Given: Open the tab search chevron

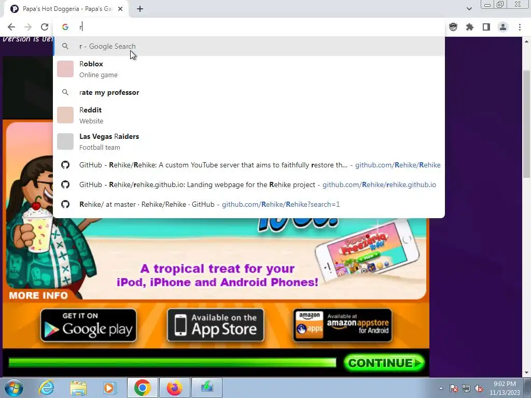Looking at the screenshot, I should click(x=469, y=9).
